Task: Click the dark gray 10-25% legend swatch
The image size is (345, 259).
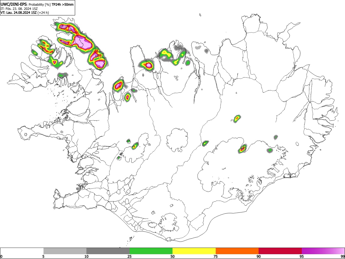Action: [108, 251]
